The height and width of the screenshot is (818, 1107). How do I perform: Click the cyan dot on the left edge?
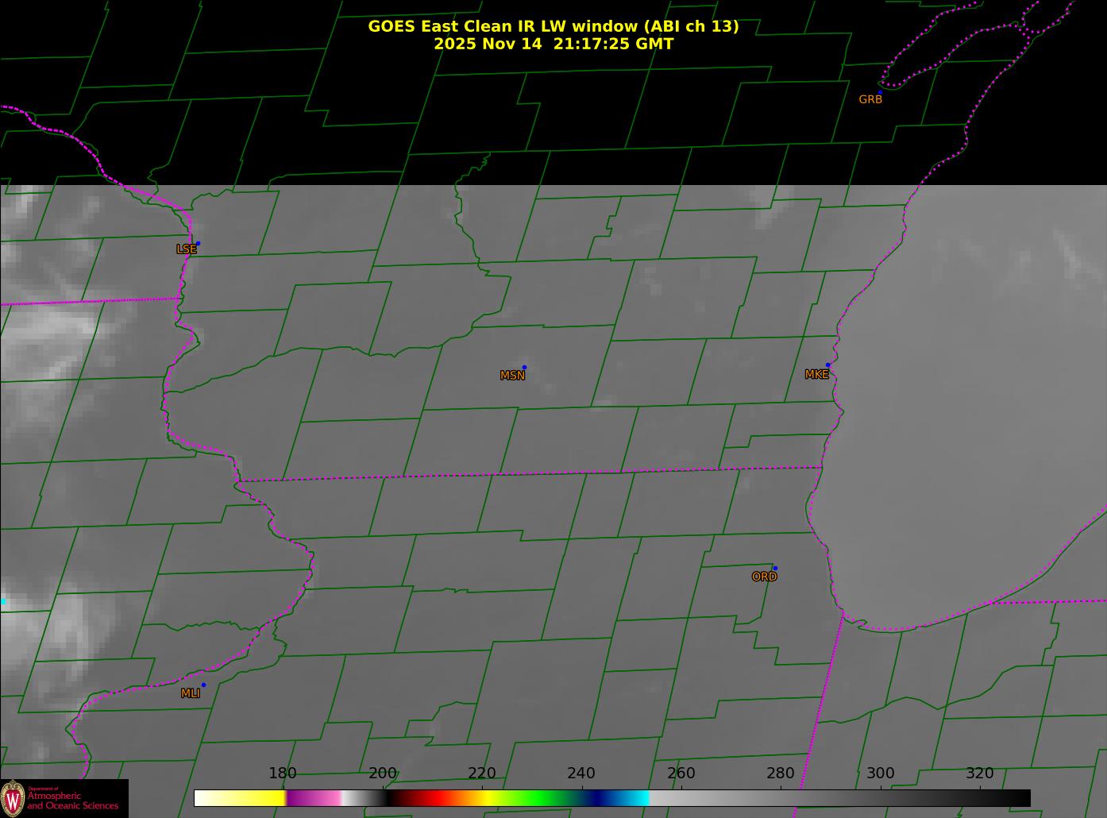tap(3, 602)
